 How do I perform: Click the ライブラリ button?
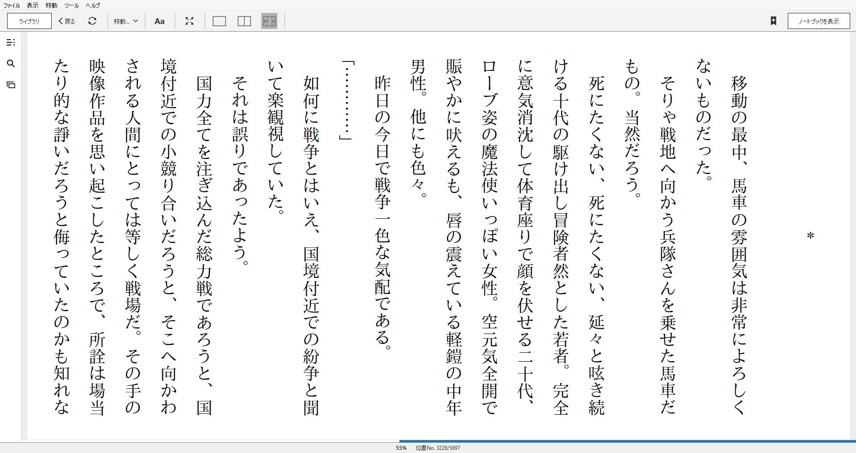coord(29,21)
